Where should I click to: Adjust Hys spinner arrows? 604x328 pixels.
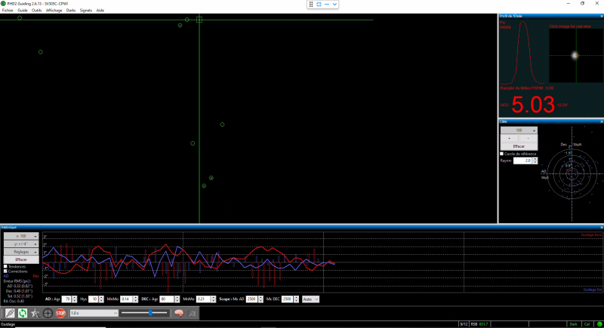click(101, 299)
